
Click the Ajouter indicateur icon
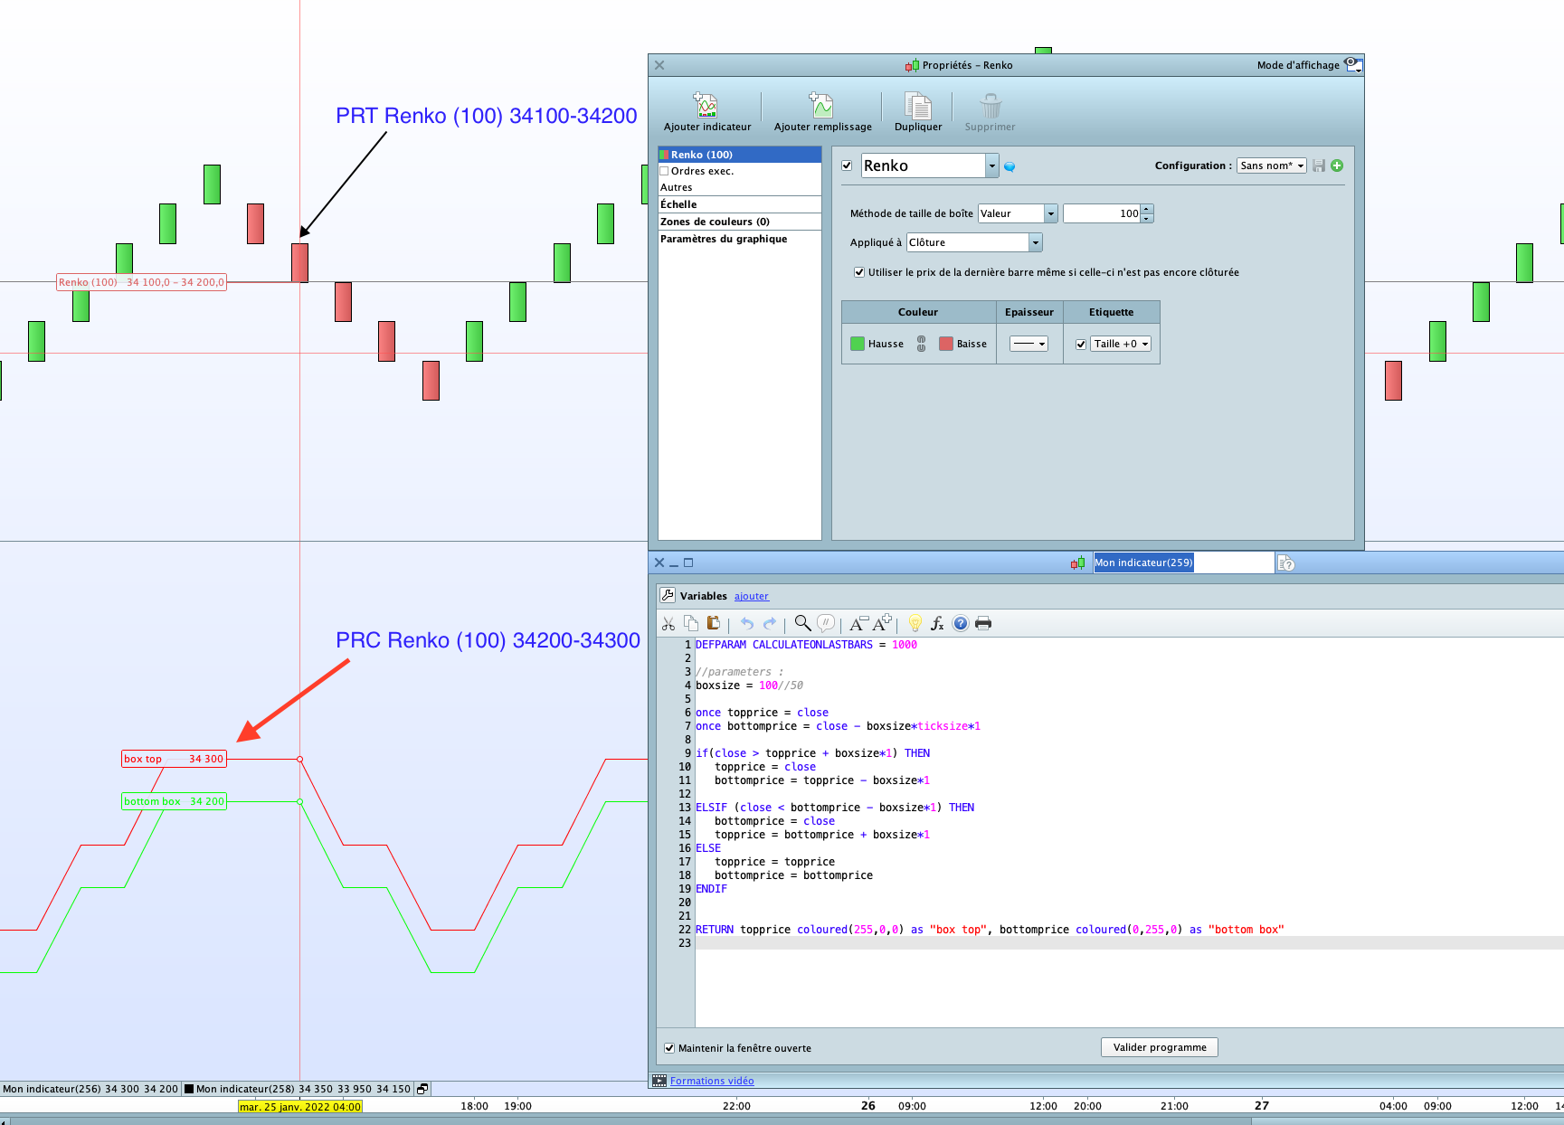pos(706,105)
